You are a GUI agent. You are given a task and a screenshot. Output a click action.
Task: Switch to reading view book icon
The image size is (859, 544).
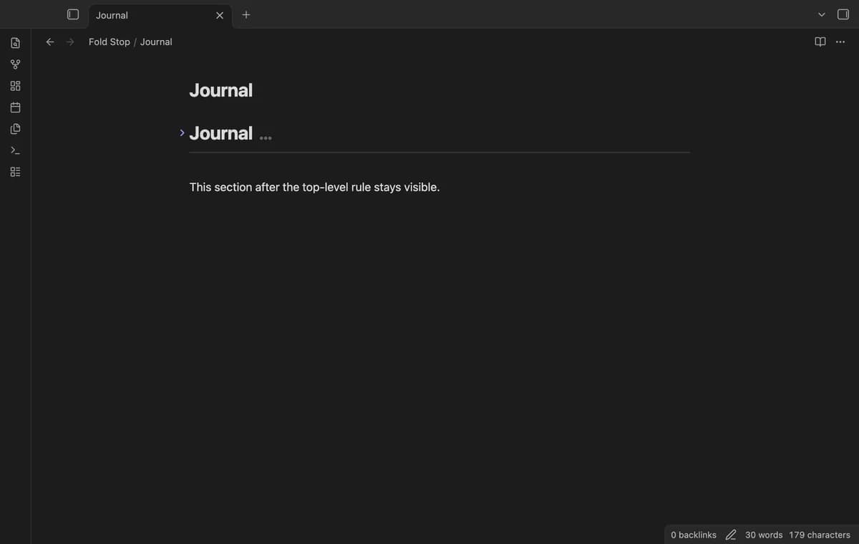[x=820, y=42]
